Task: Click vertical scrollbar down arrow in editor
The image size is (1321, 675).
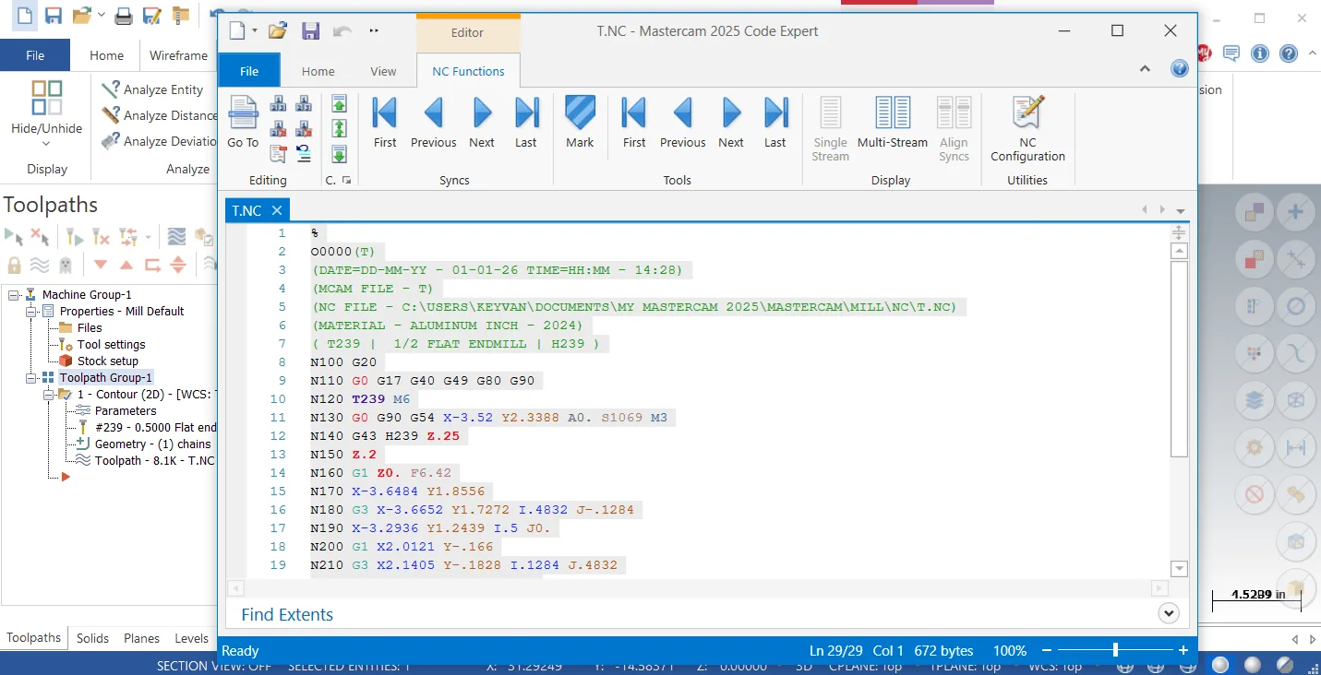Action: pyautogui.click(x=1178, y=568)
